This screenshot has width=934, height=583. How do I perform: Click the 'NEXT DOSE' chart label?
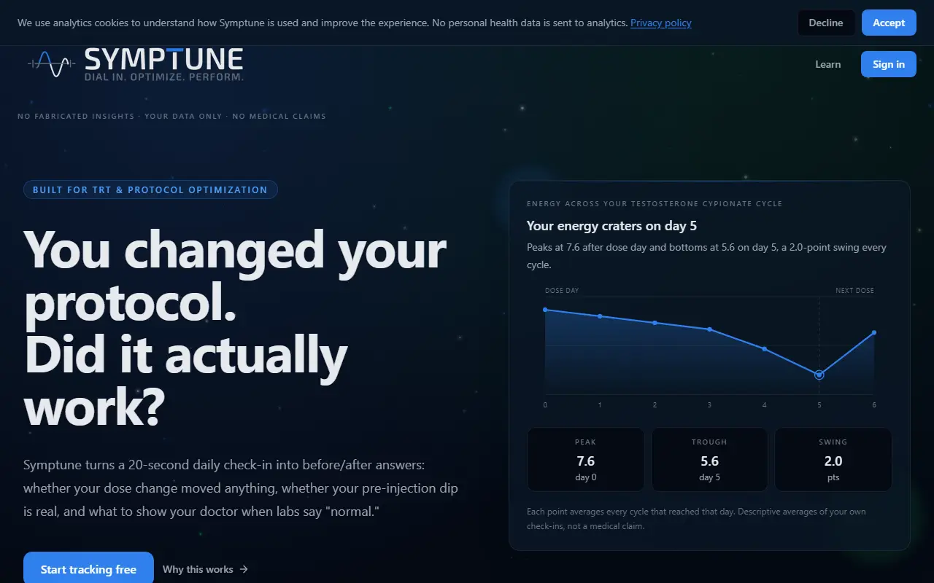[854, 291]
